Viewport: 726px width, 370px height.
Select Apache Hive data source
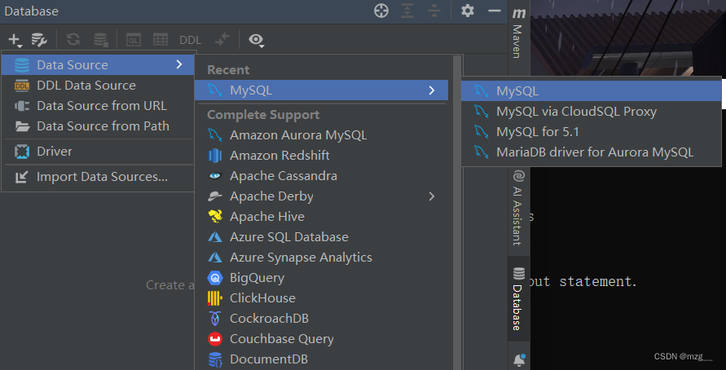pos(321,217)
